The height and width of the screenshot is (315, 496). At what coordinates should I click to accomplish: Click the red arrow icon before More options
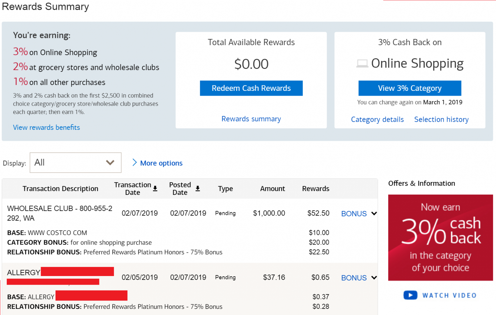coord(135,163)
